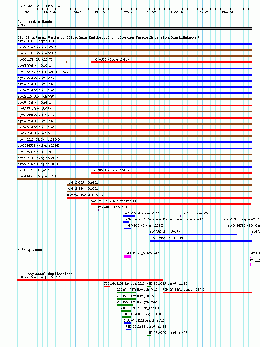Screen dimensions: 260x347
Task: Click the blue esv1007224 gain bar
Action: tap(129, 216)
